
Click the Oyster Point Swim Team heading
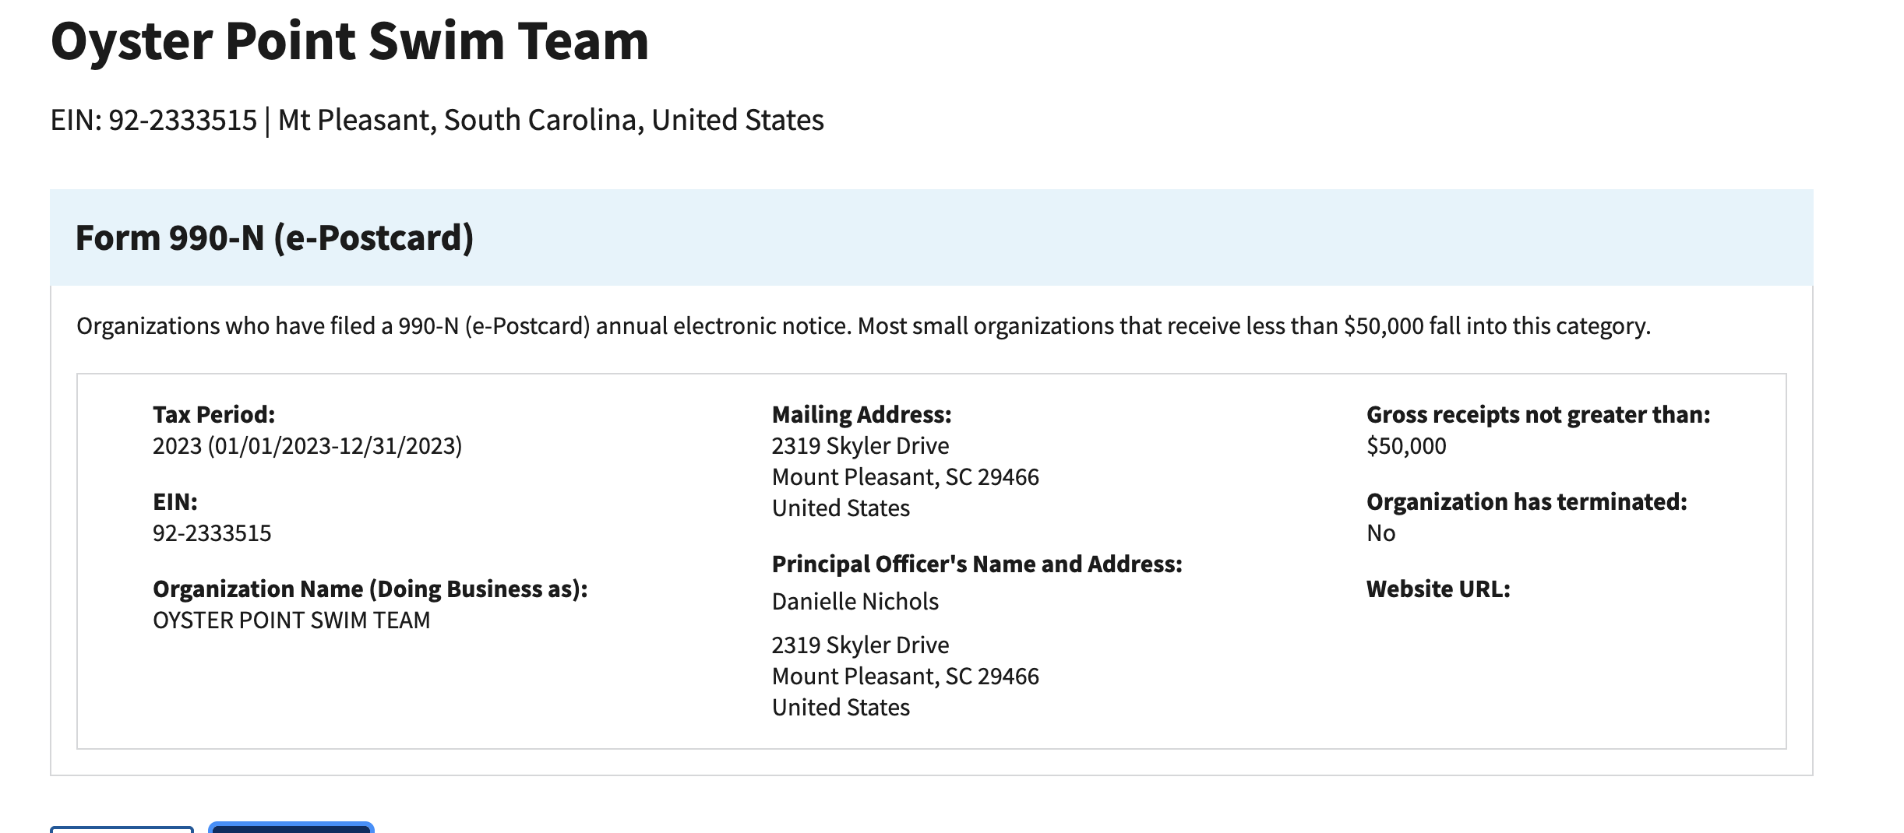(x=350, y=41)
